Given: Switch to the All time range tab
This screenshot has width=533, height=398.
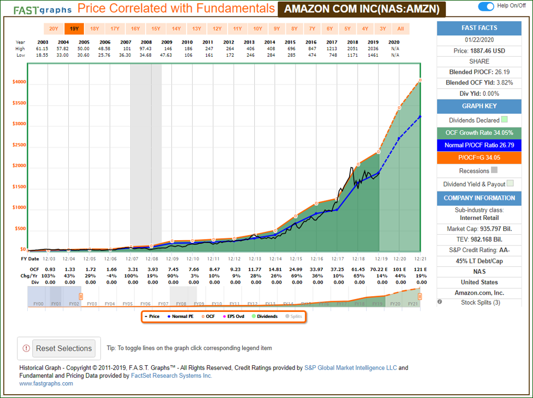Looking at the screenshot, I should (401, 29).
